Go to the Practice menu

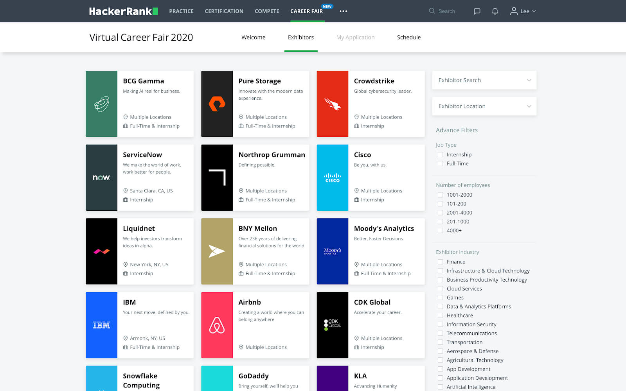click(x=181, y=11)
